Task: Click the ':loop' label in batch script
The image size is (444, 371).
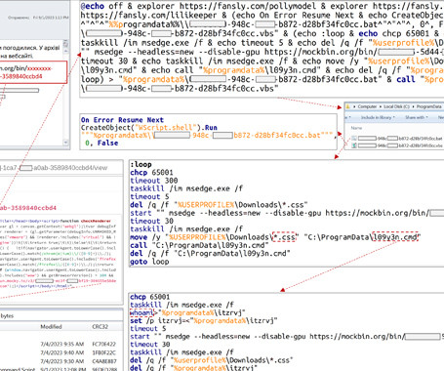Action: point(141,164)
